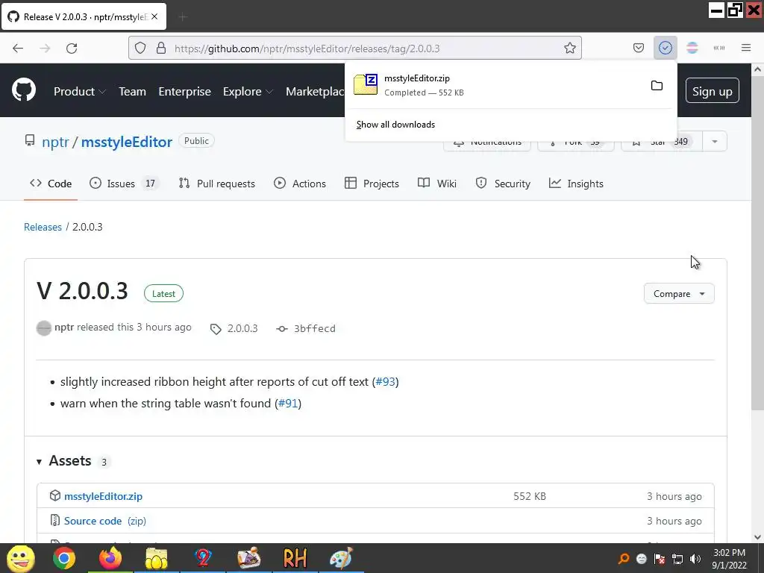Switch to the Projects tab
The width and height of the screenshot is (764, 573).
pyautogui.click(x=372, y=184)
